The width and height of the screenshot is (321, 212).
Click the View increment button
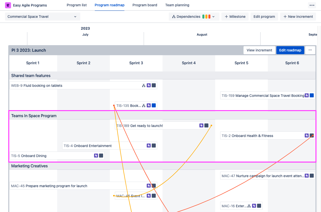tap(259, 50)
